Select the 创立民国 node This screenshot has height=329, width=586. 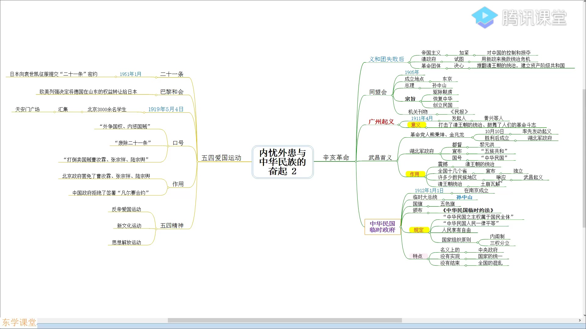(443, 105)
